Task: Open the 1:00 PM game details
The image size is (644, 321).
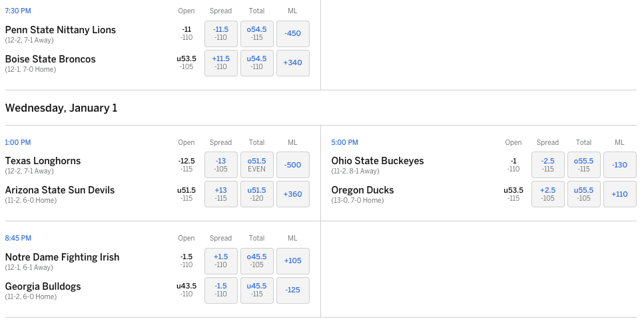Action: pos(18,143)
